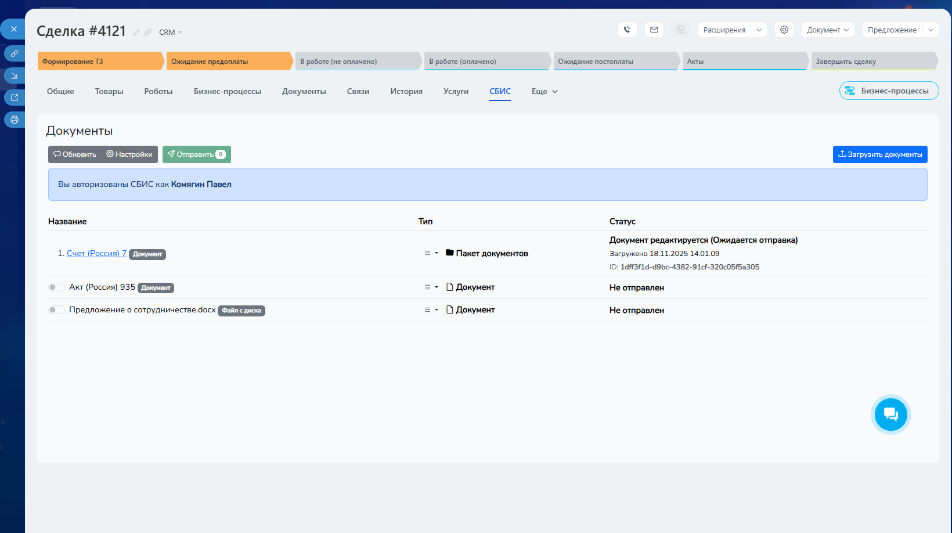This screenshot has width=952, height=533.
Task: Copy link using left sidebar chain icon
Action: tap(15, 53)
